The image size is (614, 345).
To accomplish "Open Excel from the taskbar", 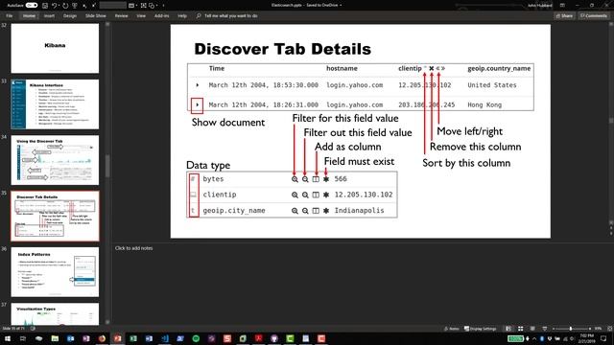I will point(133,338).
